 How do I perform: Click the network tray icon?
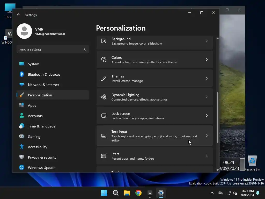click(229, 193)
